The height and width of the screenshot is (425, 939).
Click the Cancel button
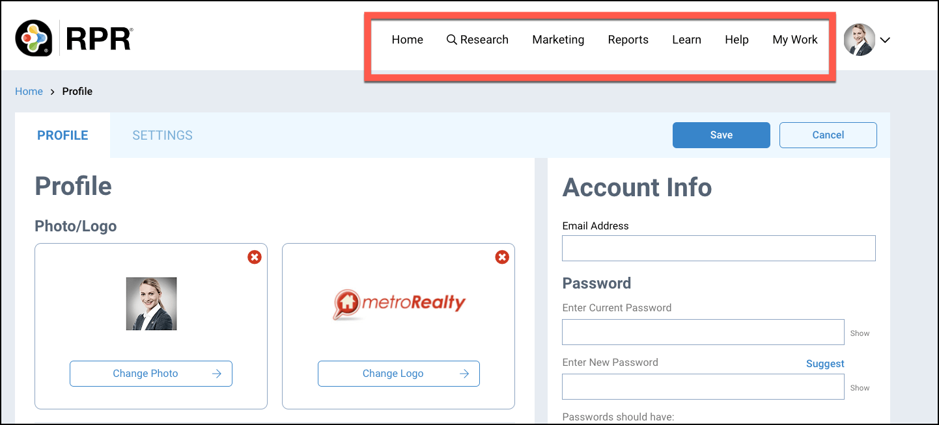(828, 135)
